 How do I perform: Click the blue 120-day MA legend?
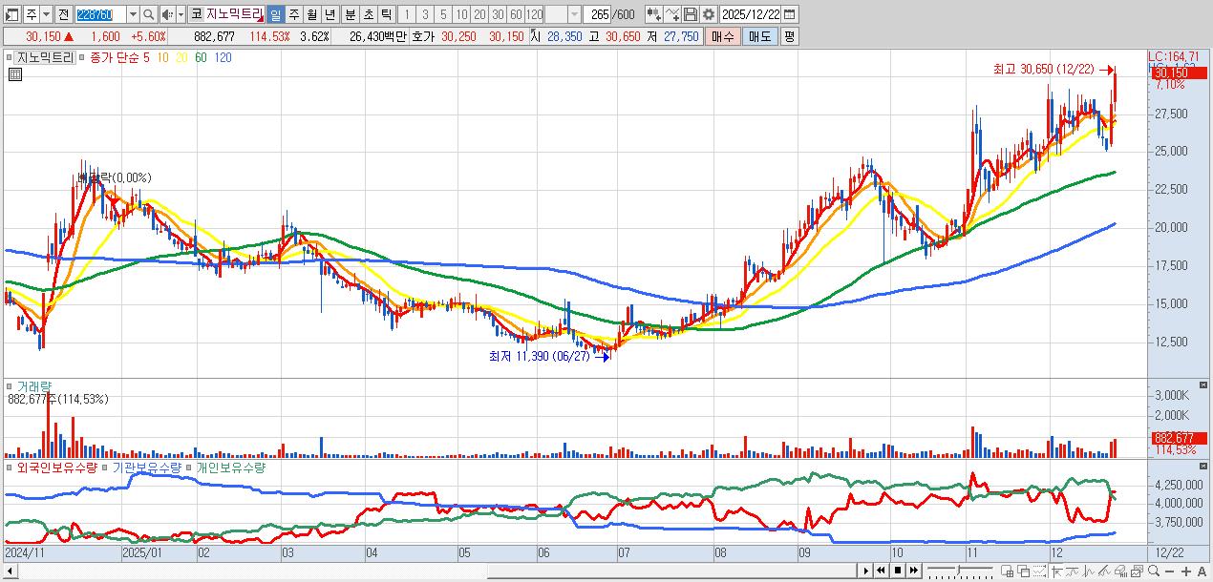pos(223,58)
